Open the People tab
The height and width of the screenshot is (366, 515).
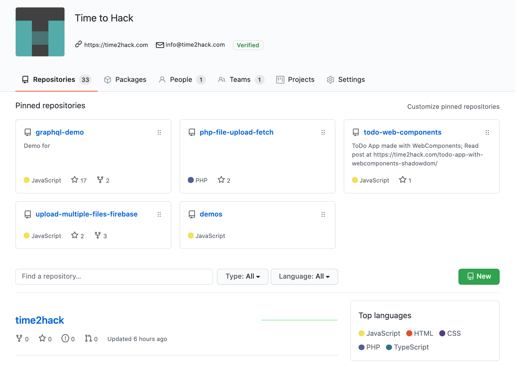pos(182,80)
